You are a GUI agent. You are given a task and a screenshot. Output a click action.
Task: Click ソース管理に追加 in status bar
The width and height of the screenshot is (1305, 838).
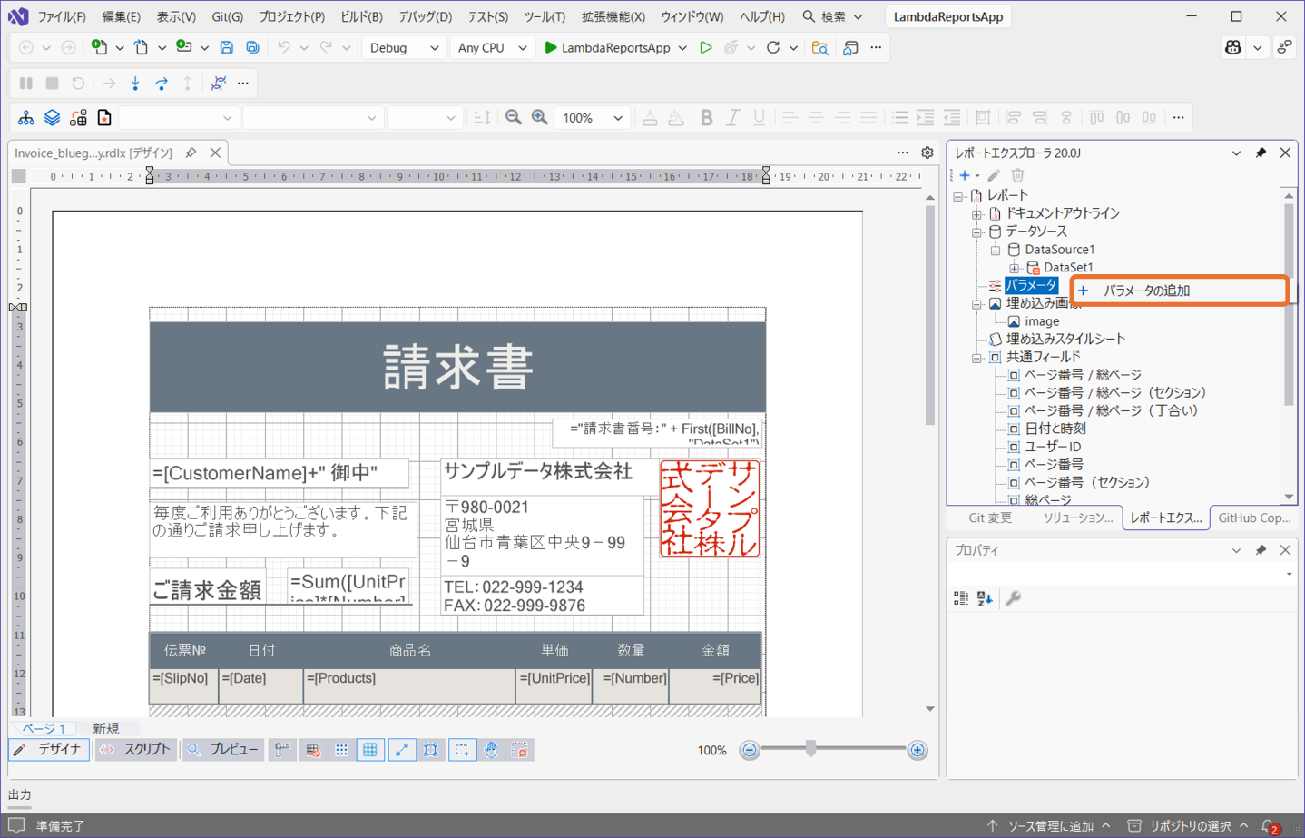pyautogui.click(x=1049, y=826)
